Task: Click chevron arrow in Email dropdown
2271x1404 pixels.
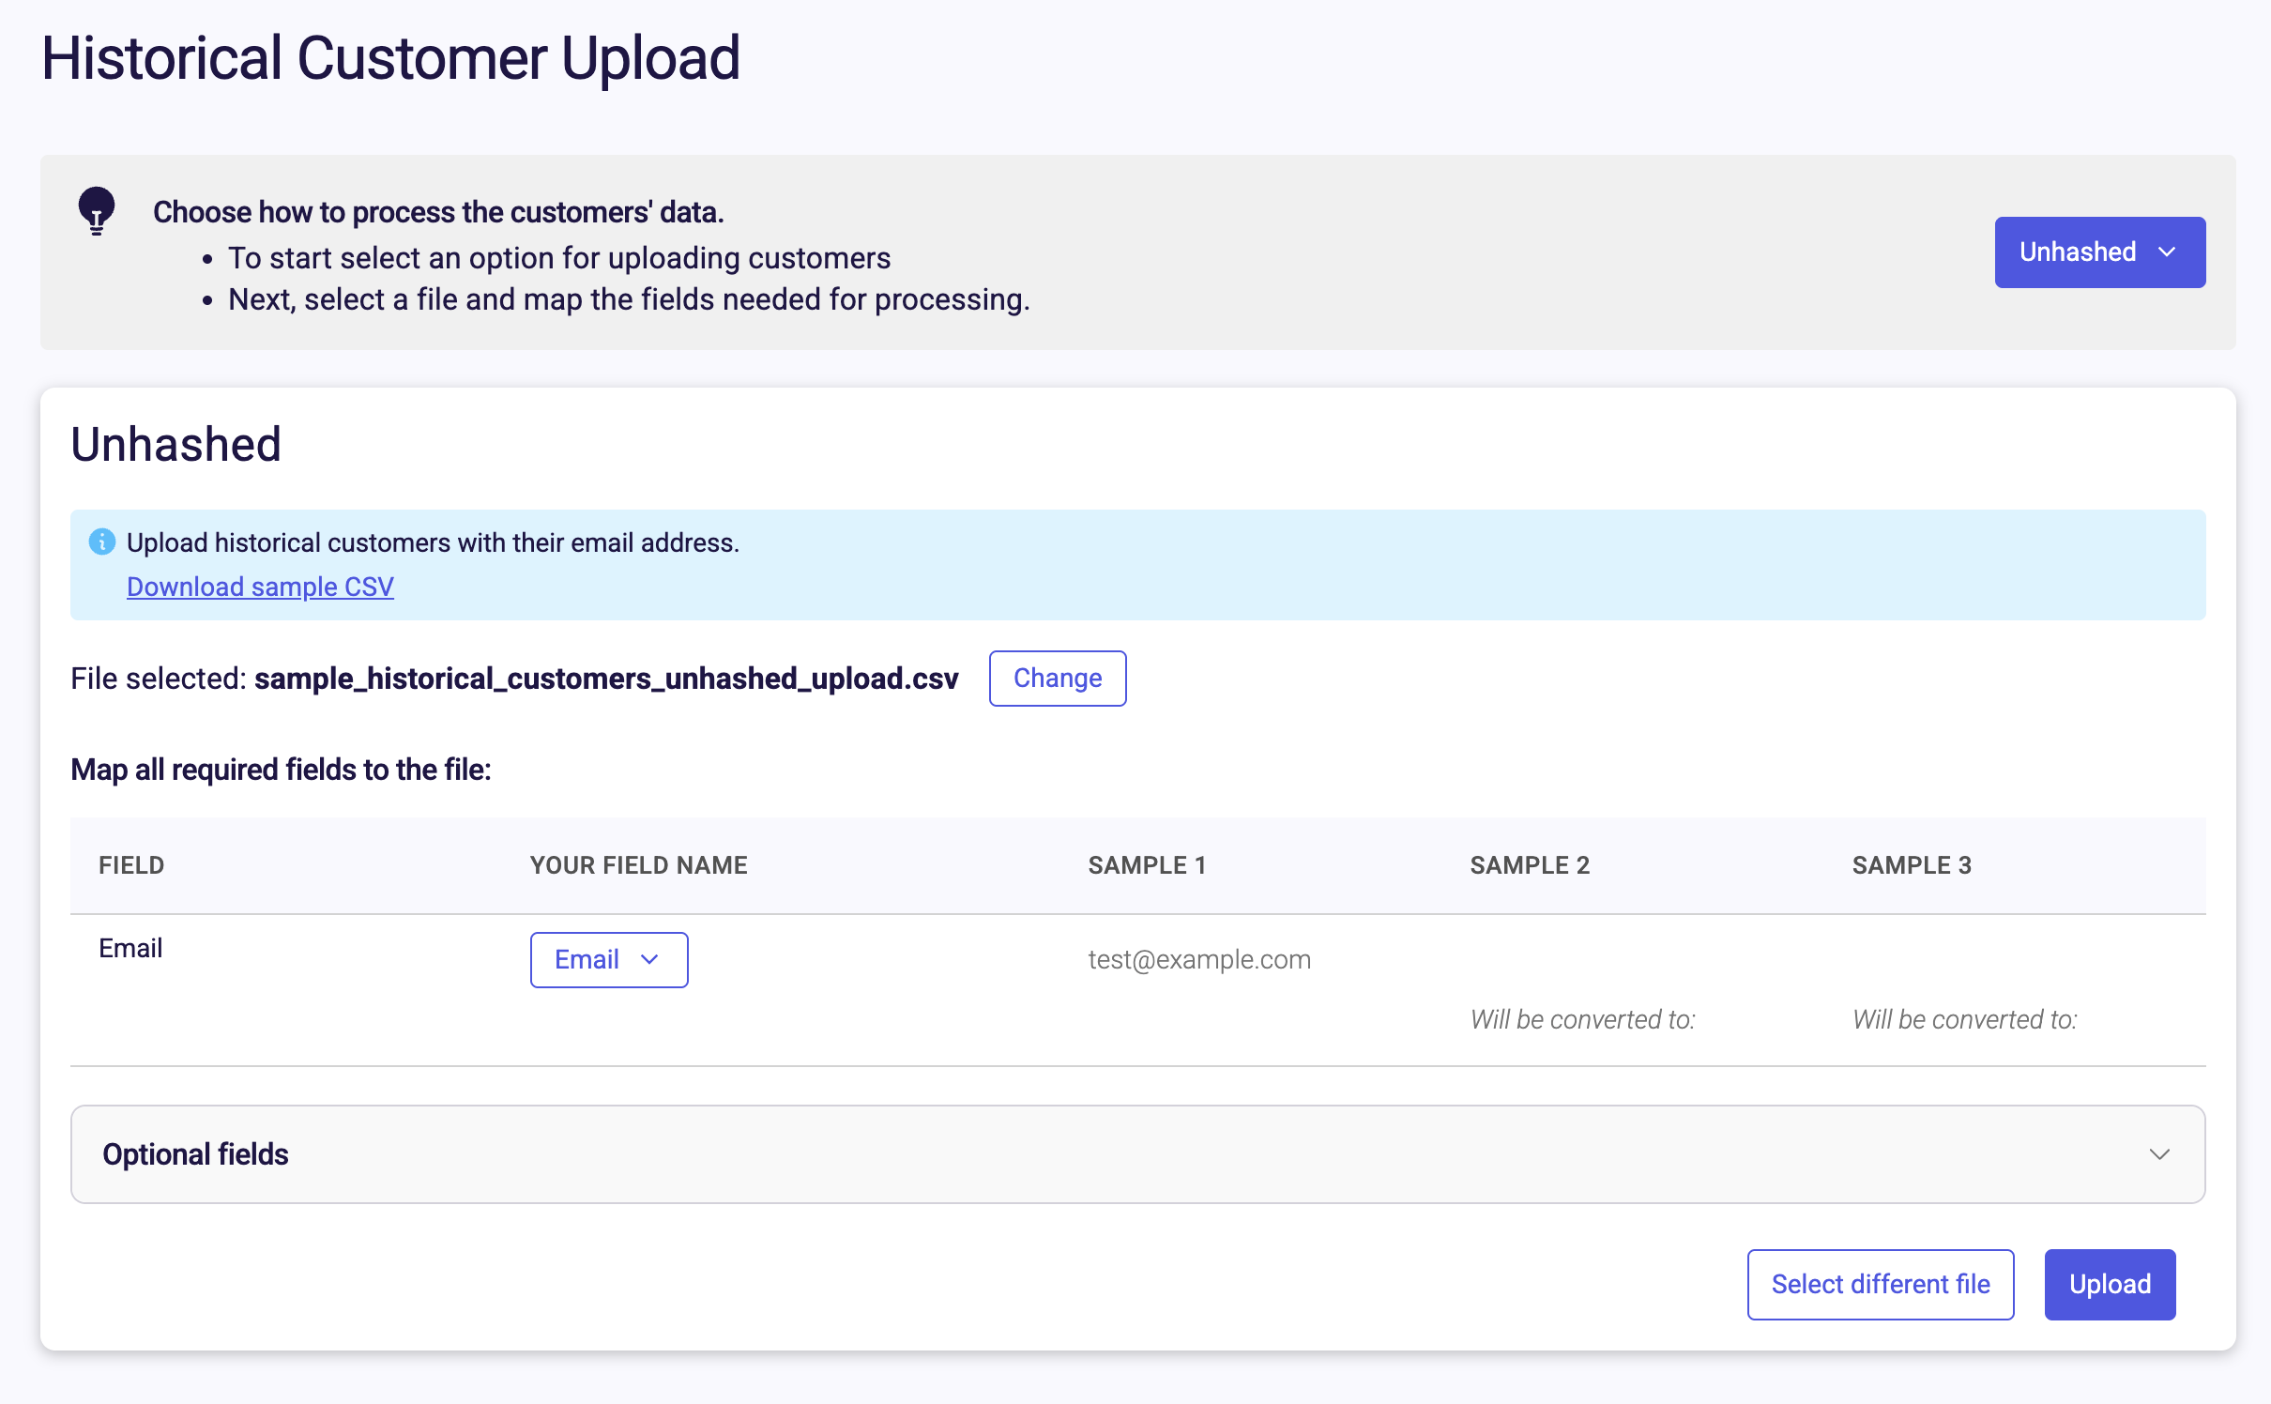Action: (x=649, y=959)
